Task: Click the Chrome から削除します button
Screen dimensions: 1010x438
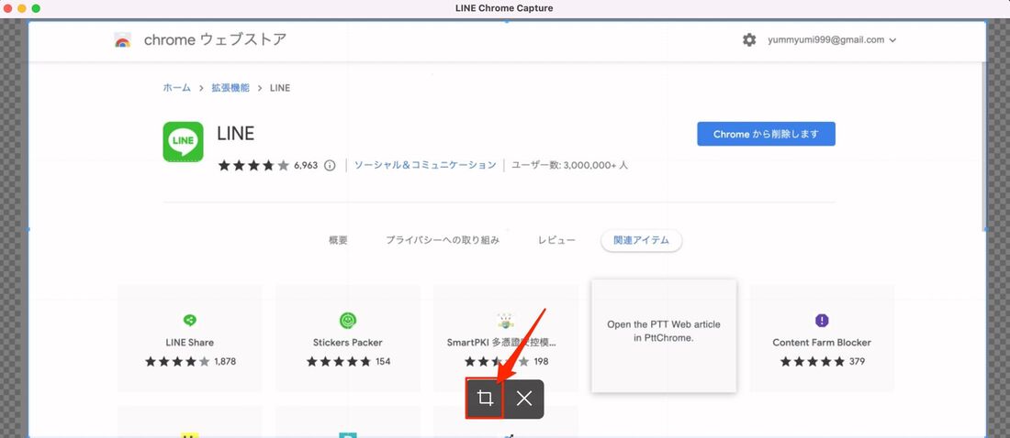Action: [766, 134]
